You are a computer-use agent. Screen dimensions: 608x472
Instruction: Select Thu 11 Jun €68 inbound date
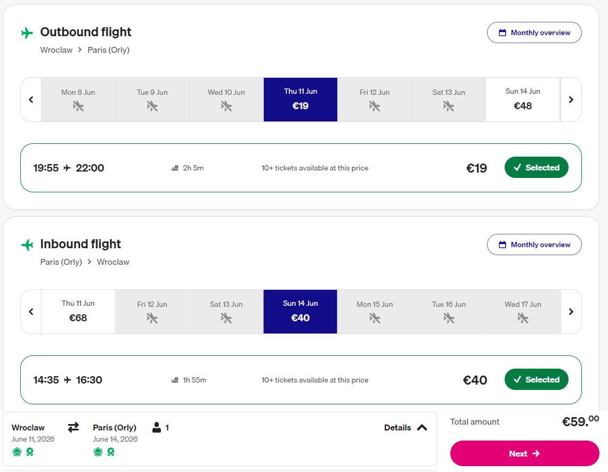tap(78, 312)
